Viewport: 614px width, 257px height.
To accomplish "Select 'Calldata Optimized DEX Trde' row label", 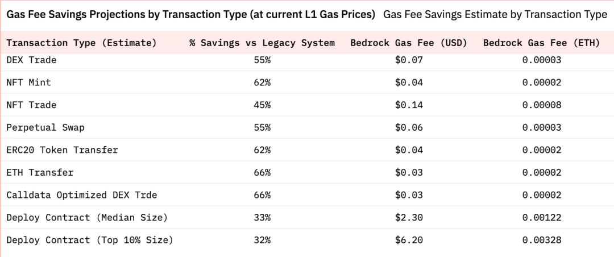I will click(82, 194).
